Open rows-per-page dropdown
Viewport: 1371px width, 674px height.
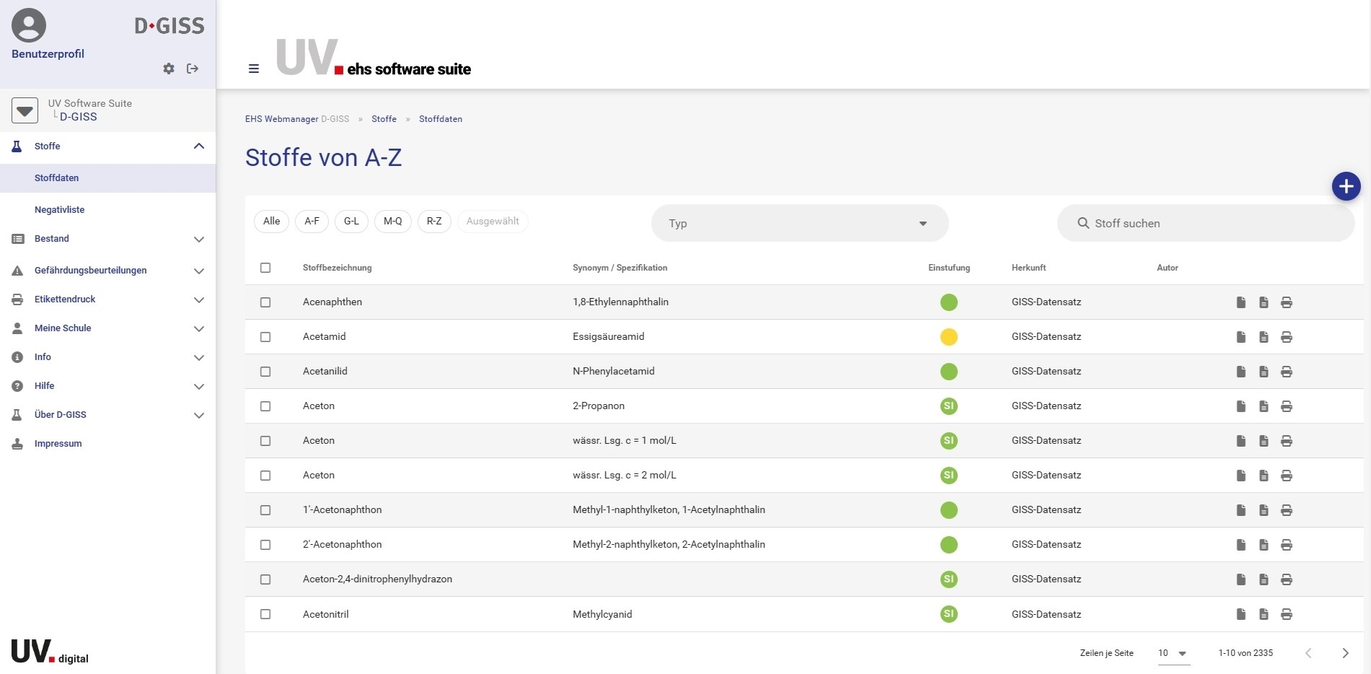click(1172, 653)
